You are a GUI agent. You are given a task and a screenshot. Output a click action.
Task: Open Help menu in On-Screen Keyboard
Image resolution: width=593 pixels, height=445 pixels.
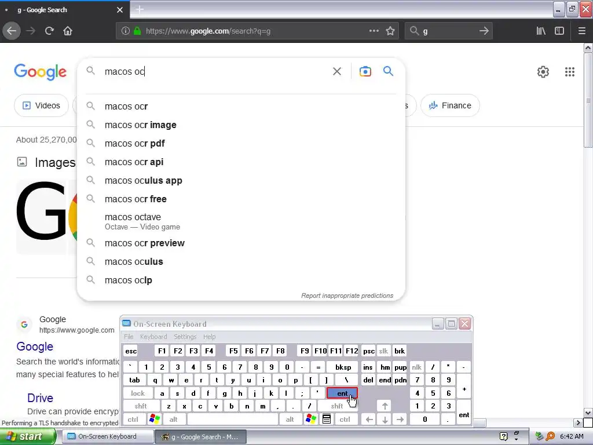tap(209, 337)
